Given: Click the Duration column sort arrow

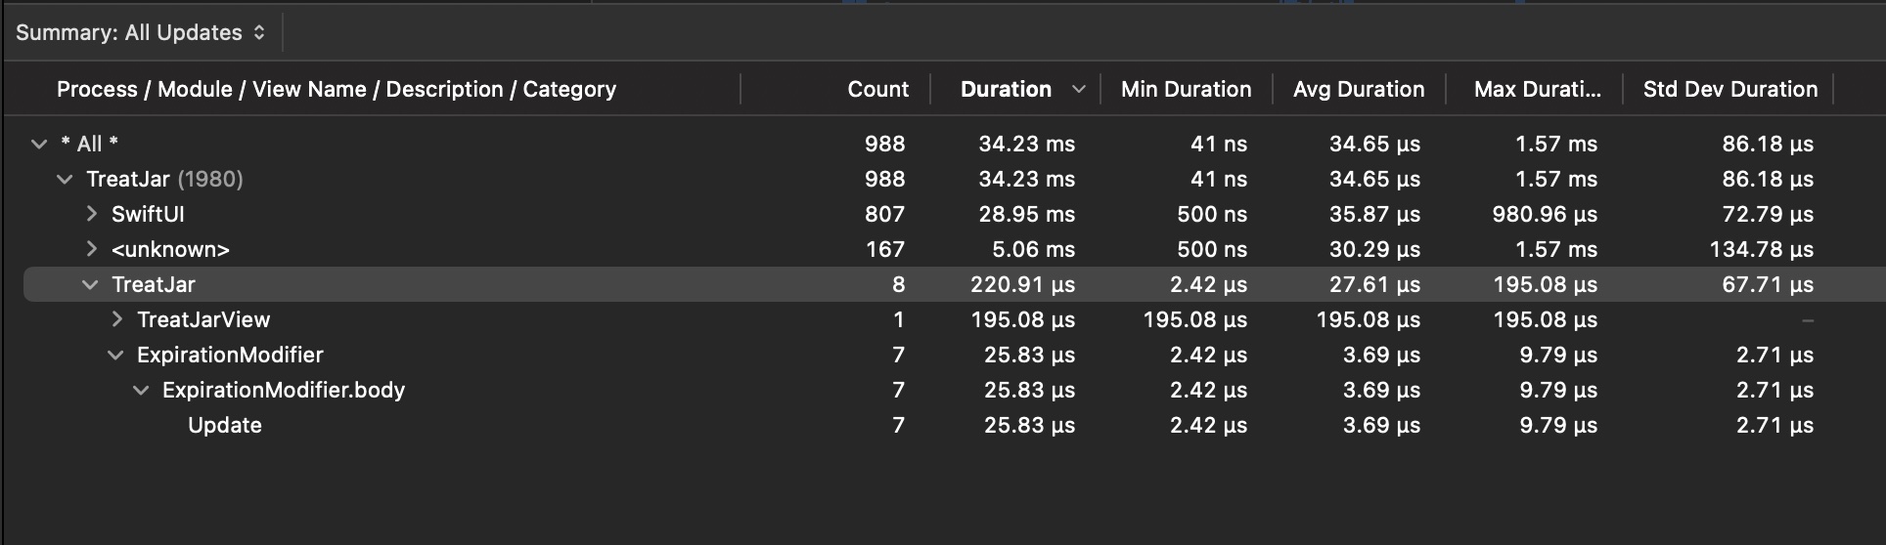Looking at the screenshot, I should tap(1079, 89).
